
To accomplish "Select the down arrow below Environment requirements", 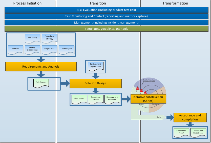I will pyautogui.click(x=96, y=76).
